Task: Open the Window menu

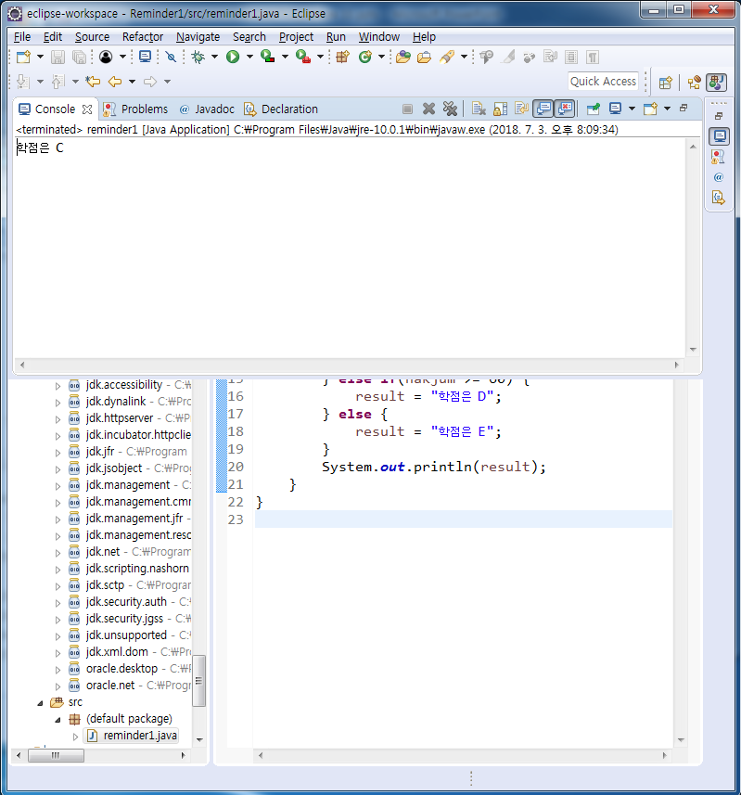Action: pyautogui.click(x=379, y=36)
